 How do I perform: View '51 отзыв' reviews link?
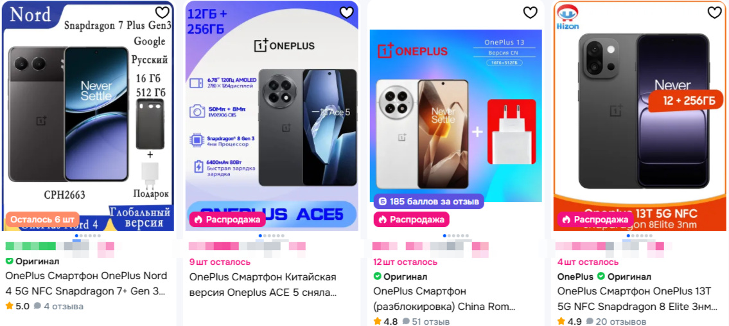point(426,321)
